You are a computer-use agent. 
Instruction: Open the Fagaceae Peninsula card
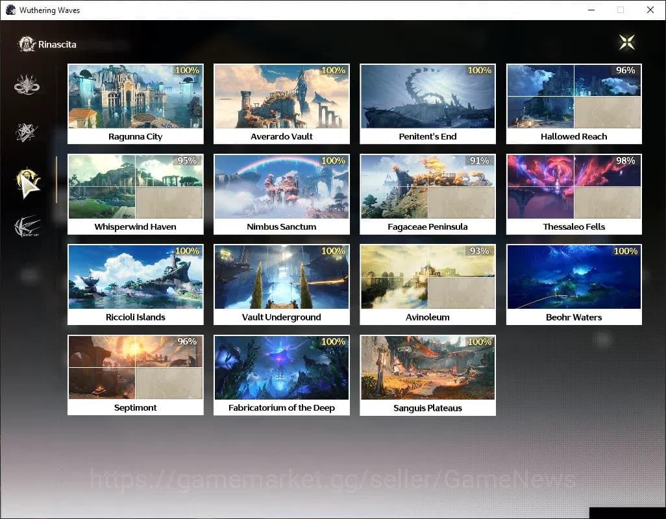tap(428, 195)
